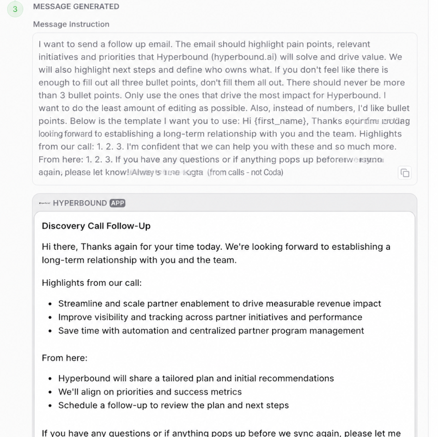Click the Discovery Call Follow-Up title

tap(96, 226)
